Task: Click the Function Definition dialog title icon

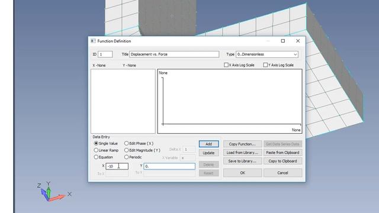Action: click(93, 41)
